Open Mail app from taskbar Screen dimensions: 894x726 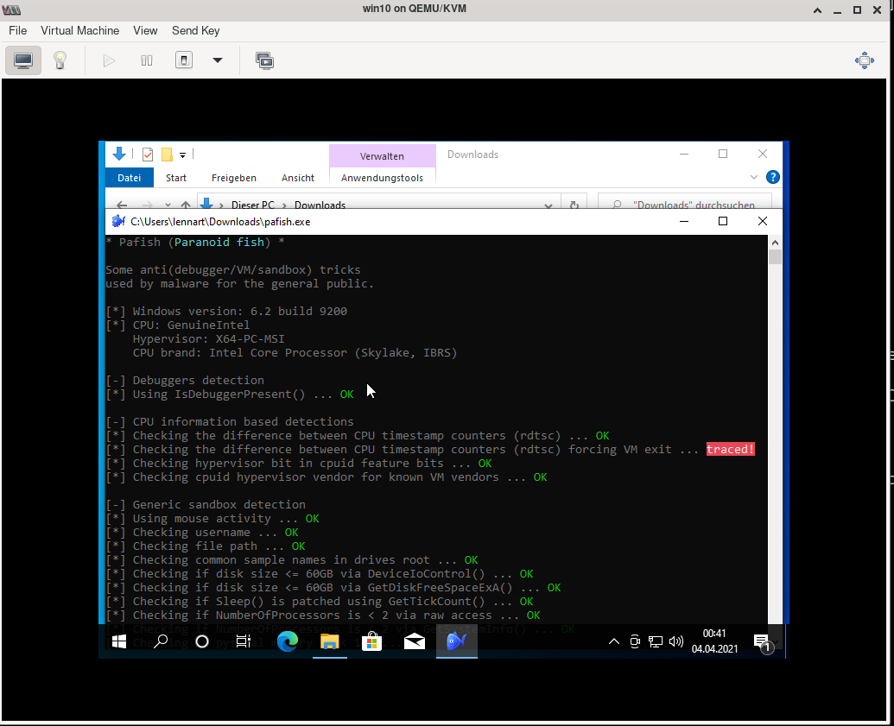coord(415,641)
